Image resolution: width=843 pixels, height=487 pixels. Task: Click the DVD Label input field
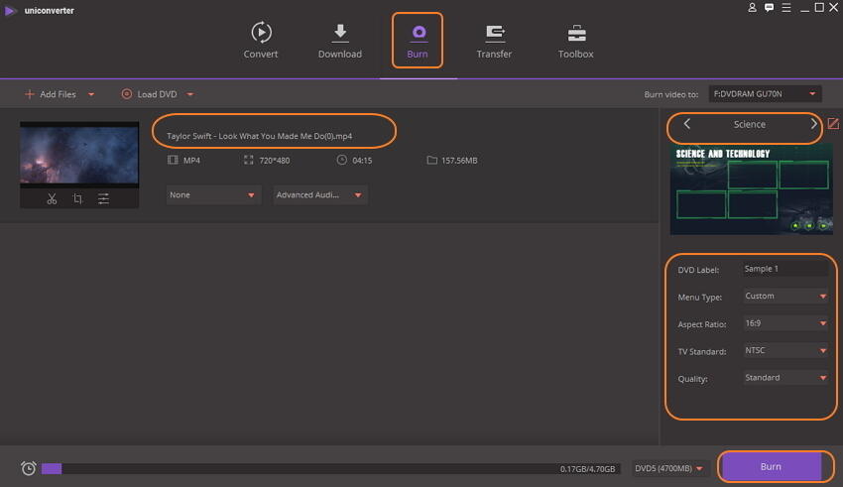pyautogui.click(x=784, y=269)
